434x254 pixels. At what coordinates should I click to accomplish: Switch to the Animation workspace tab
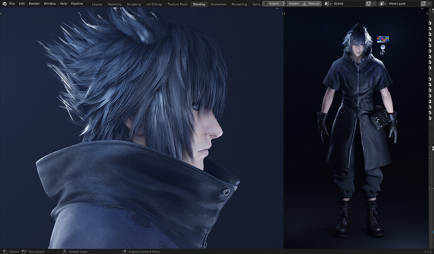218,4
